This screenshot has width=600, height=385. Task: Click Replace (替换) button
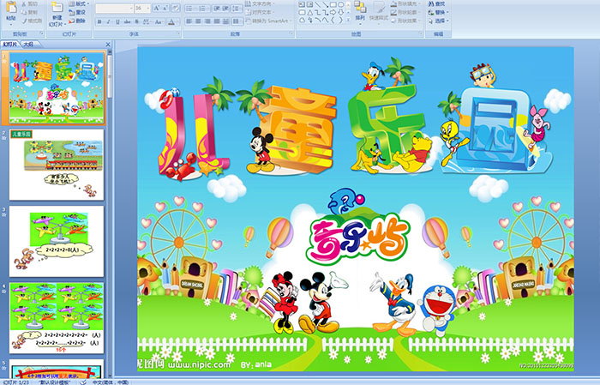(438, 12)
